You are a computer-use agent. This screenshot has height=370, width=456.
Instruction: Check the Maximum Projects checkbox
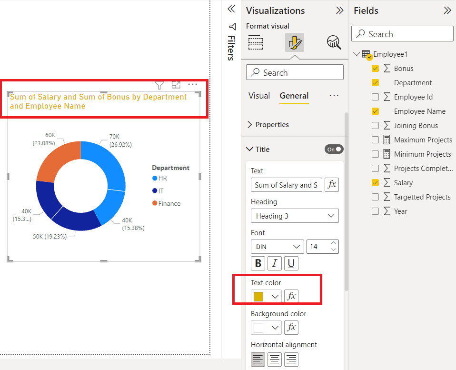click(x=375, y=140)
